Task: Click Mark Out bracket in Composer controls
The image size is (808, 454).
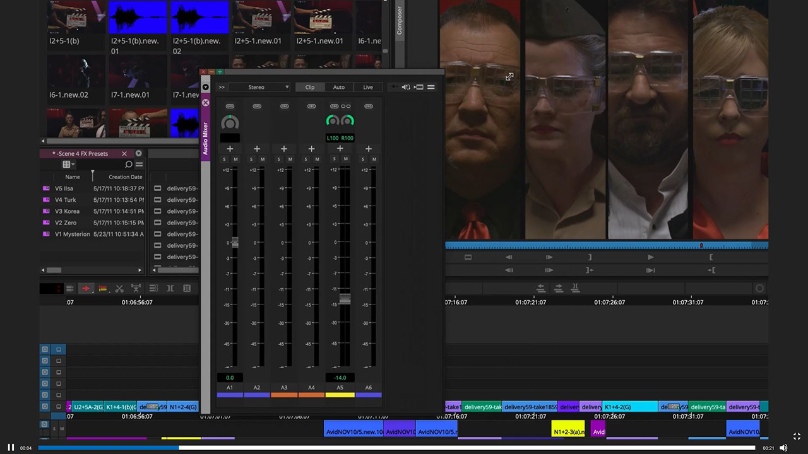Action: pyautogui.click(x=590, y=257)
